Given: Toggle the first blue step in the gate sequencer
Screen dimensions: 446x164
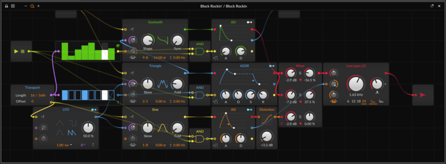Looking at the screenshot, I should (x=65, y=95).
